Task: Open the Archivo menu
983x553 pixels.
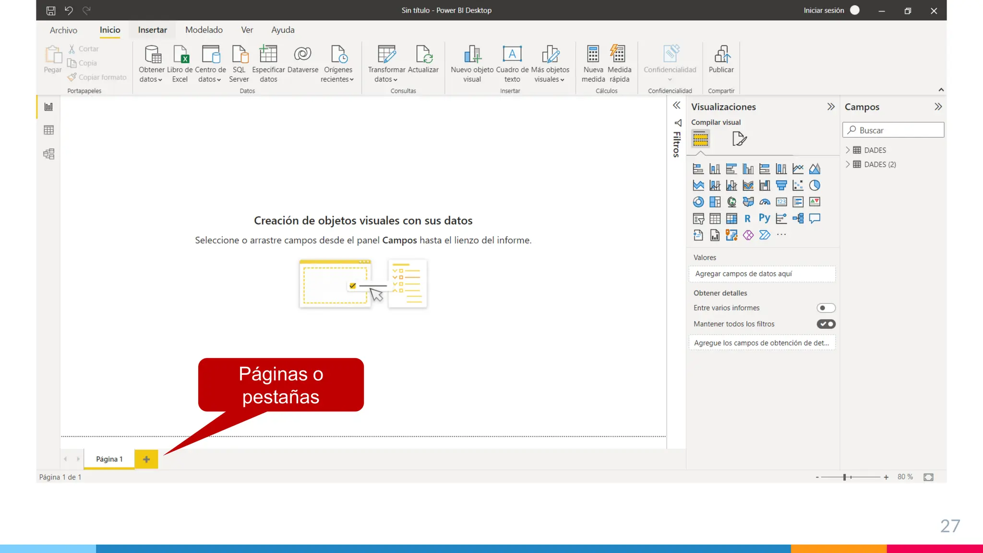Action: pos(63,30)
